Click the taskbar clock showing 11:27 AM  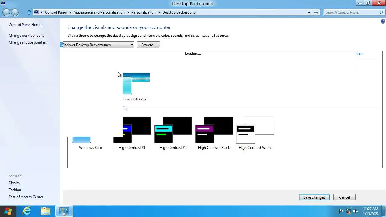[371, 211]
